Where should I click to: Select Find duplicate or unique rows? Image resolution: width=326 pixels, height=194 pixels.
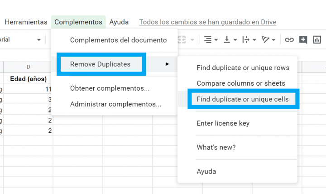pyautogui.click(x=243, y=68)
